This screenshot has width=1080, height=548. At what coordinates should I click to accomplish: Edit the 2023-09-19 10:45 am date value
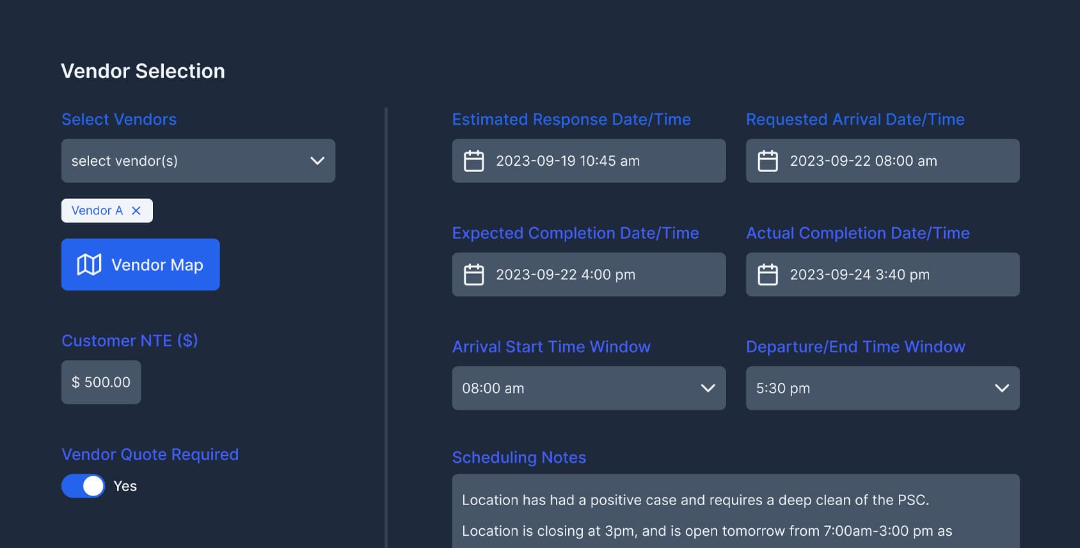point(568,161)
